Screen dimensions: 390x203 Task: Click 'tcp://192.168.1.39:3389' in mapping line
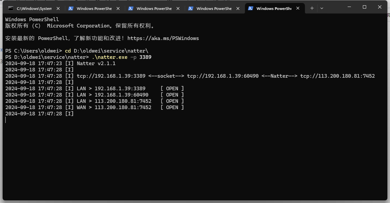(111, 76)
